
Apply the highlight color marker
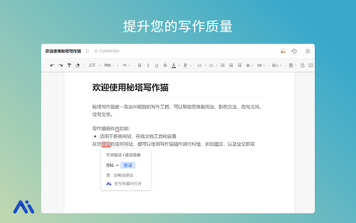tap(185, 66)
